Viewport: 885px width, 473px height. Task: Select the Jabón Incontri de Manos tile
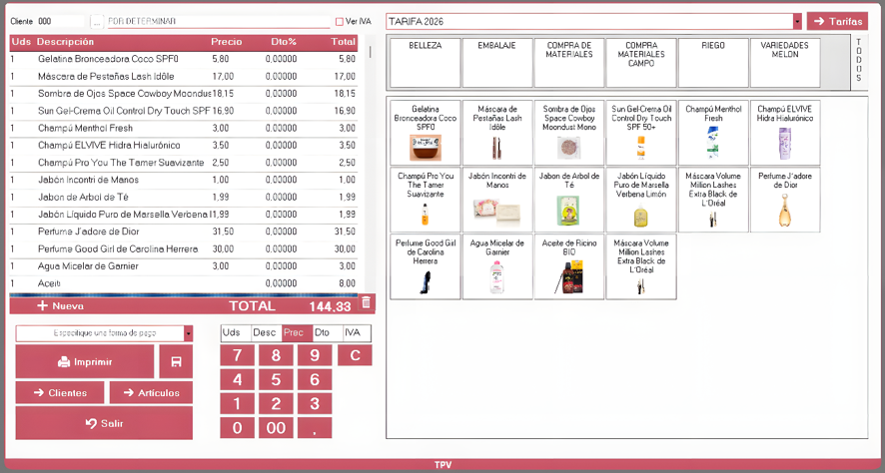pos(496,199)
